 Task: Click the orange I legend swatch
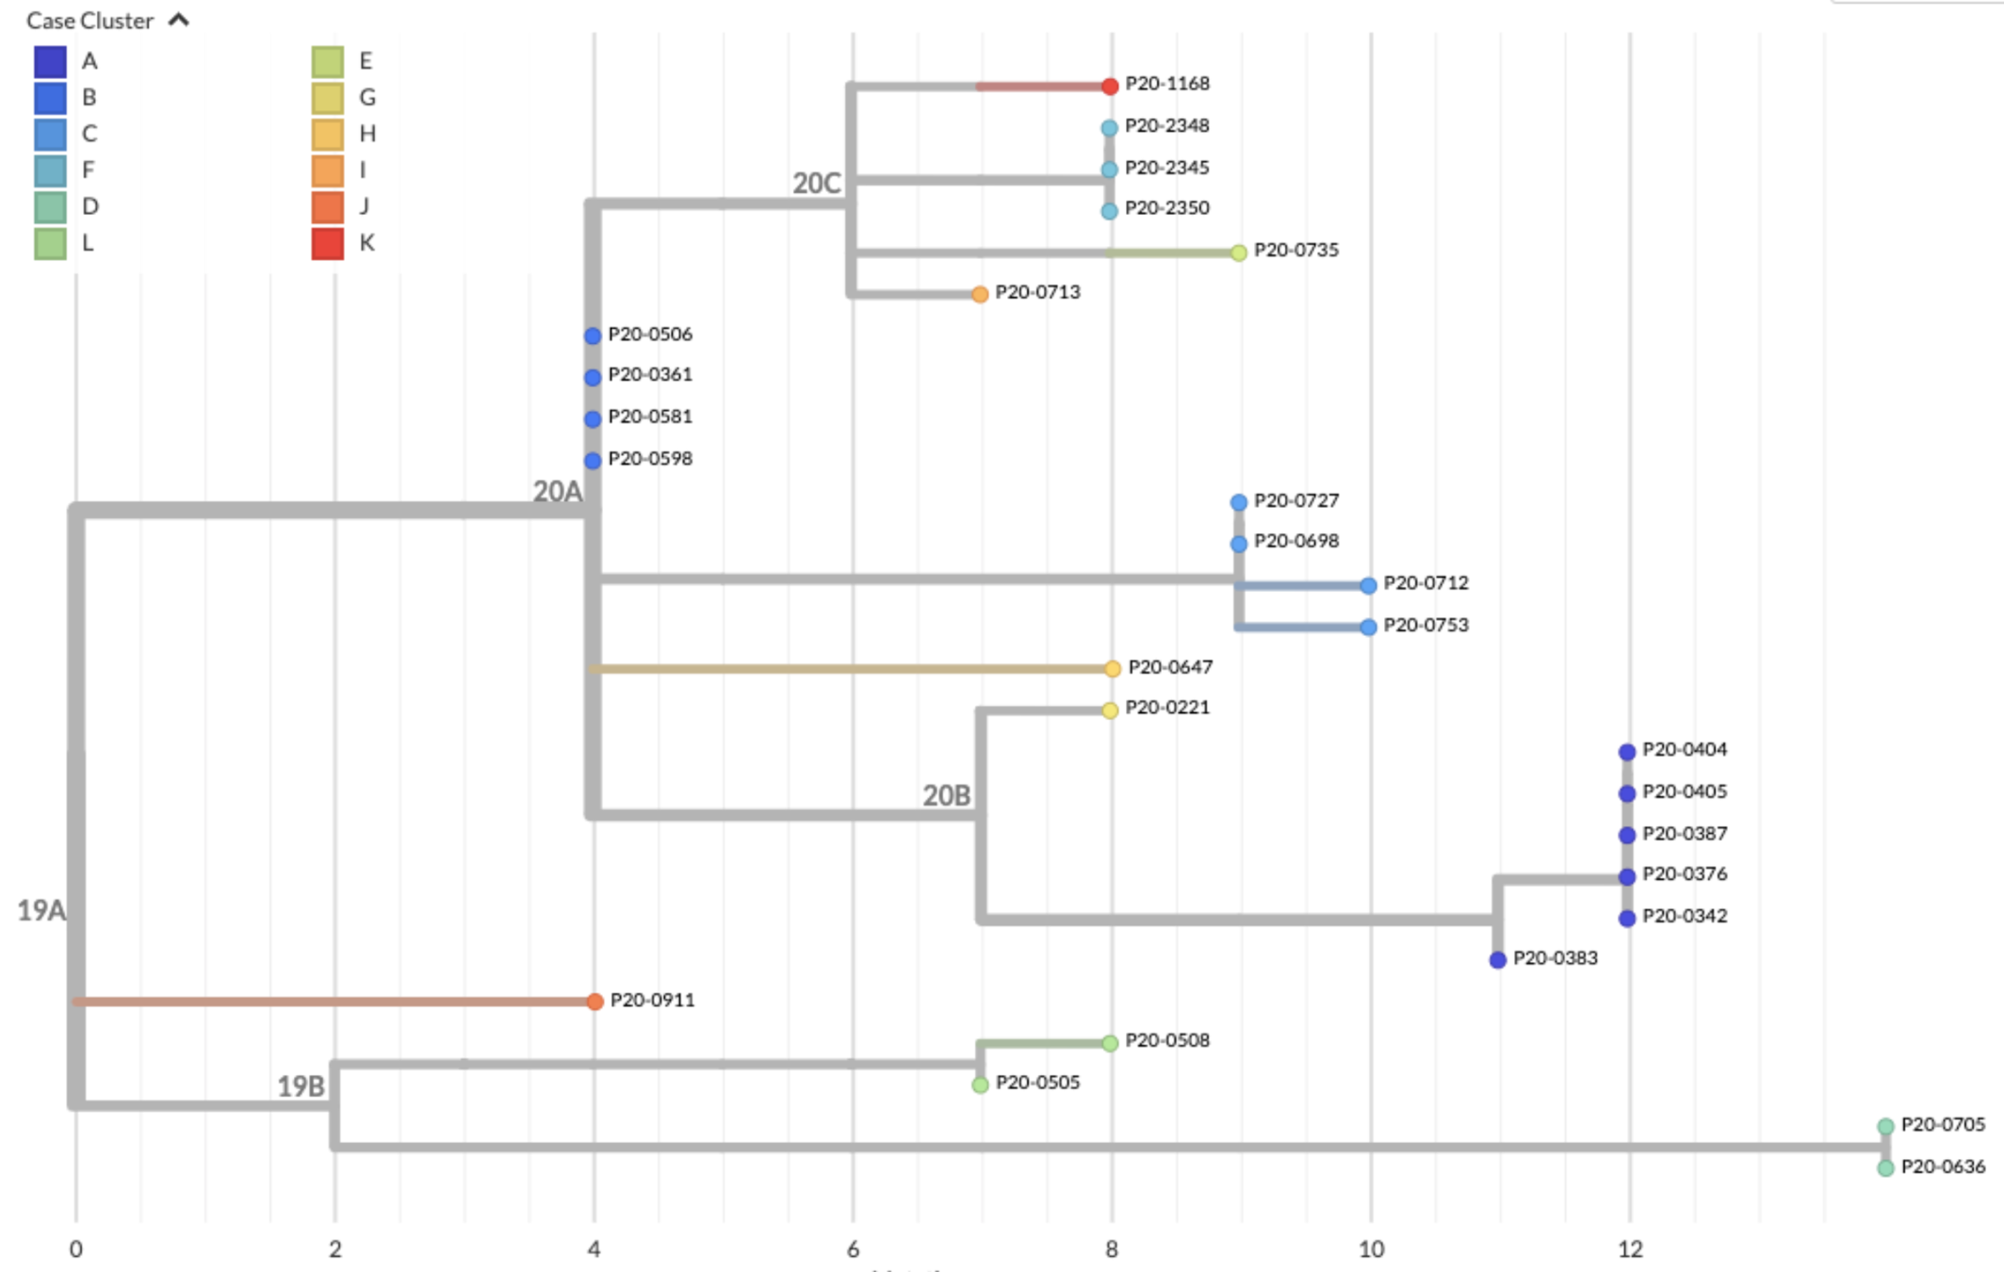point(327,171)
